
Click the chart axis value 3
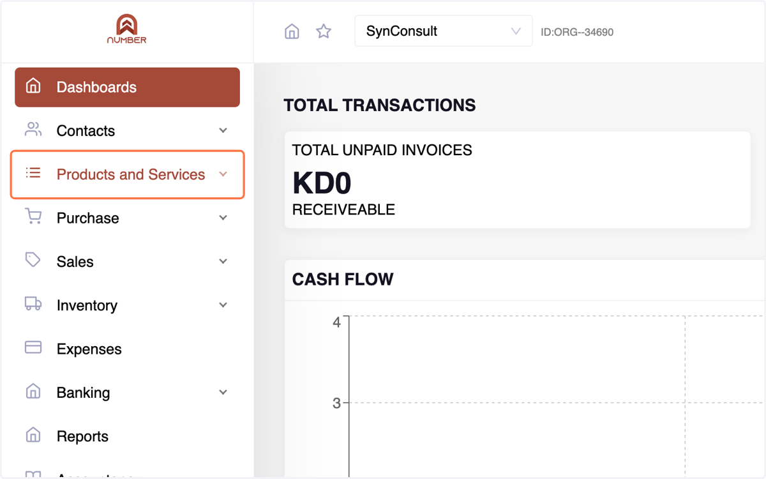(336, 404)
